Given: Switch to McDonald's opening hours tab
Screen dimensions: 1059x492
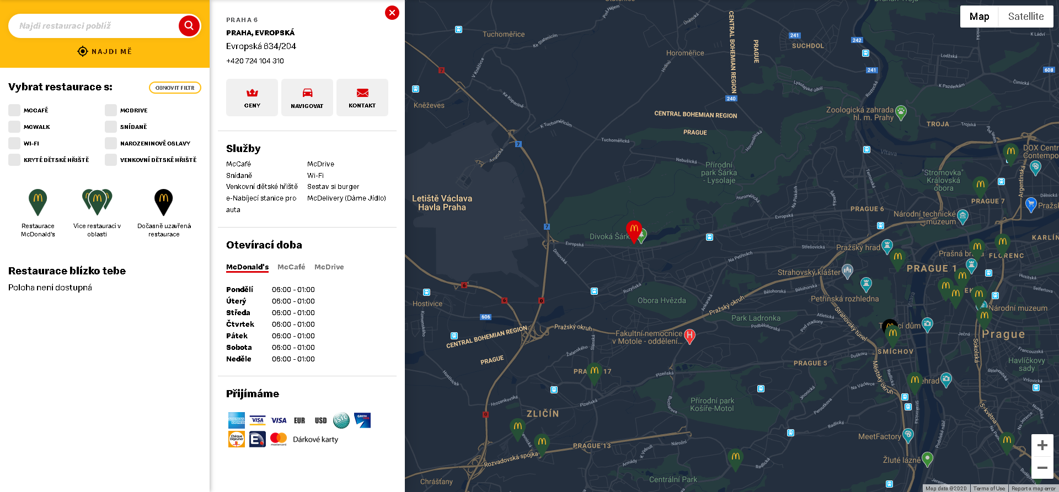Looking at the screenshot, I should 247,267.
